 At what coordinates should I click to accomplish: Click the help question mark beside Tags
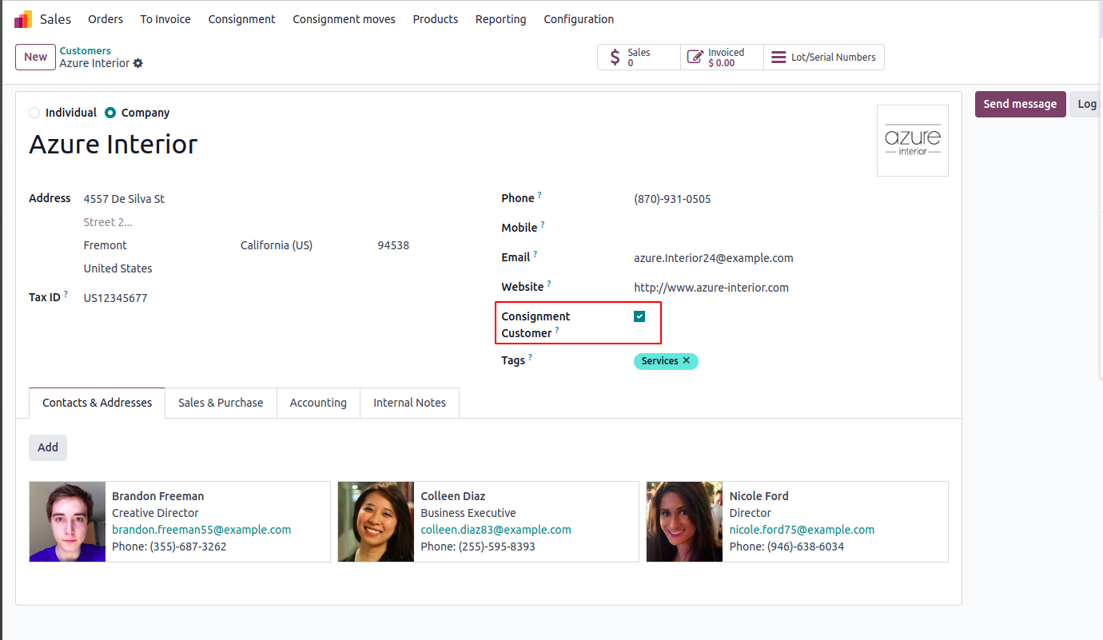click(530, 357)
